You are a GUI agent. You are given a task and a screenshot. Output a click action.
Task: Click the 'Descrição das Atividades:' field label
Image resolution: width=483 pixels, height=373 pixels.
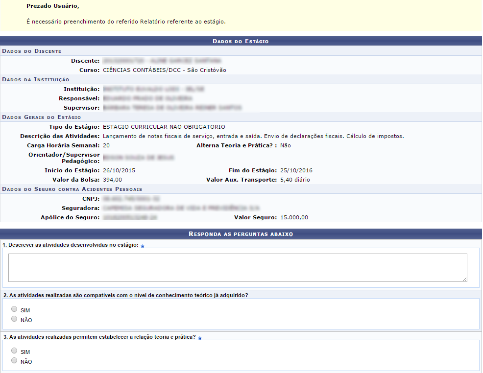pyautogui.click(x=60, y=136)
